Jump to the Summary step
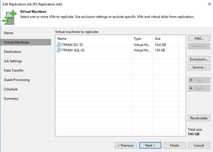The height and width of the screenshot is (152, 213). tap(11, 98)
